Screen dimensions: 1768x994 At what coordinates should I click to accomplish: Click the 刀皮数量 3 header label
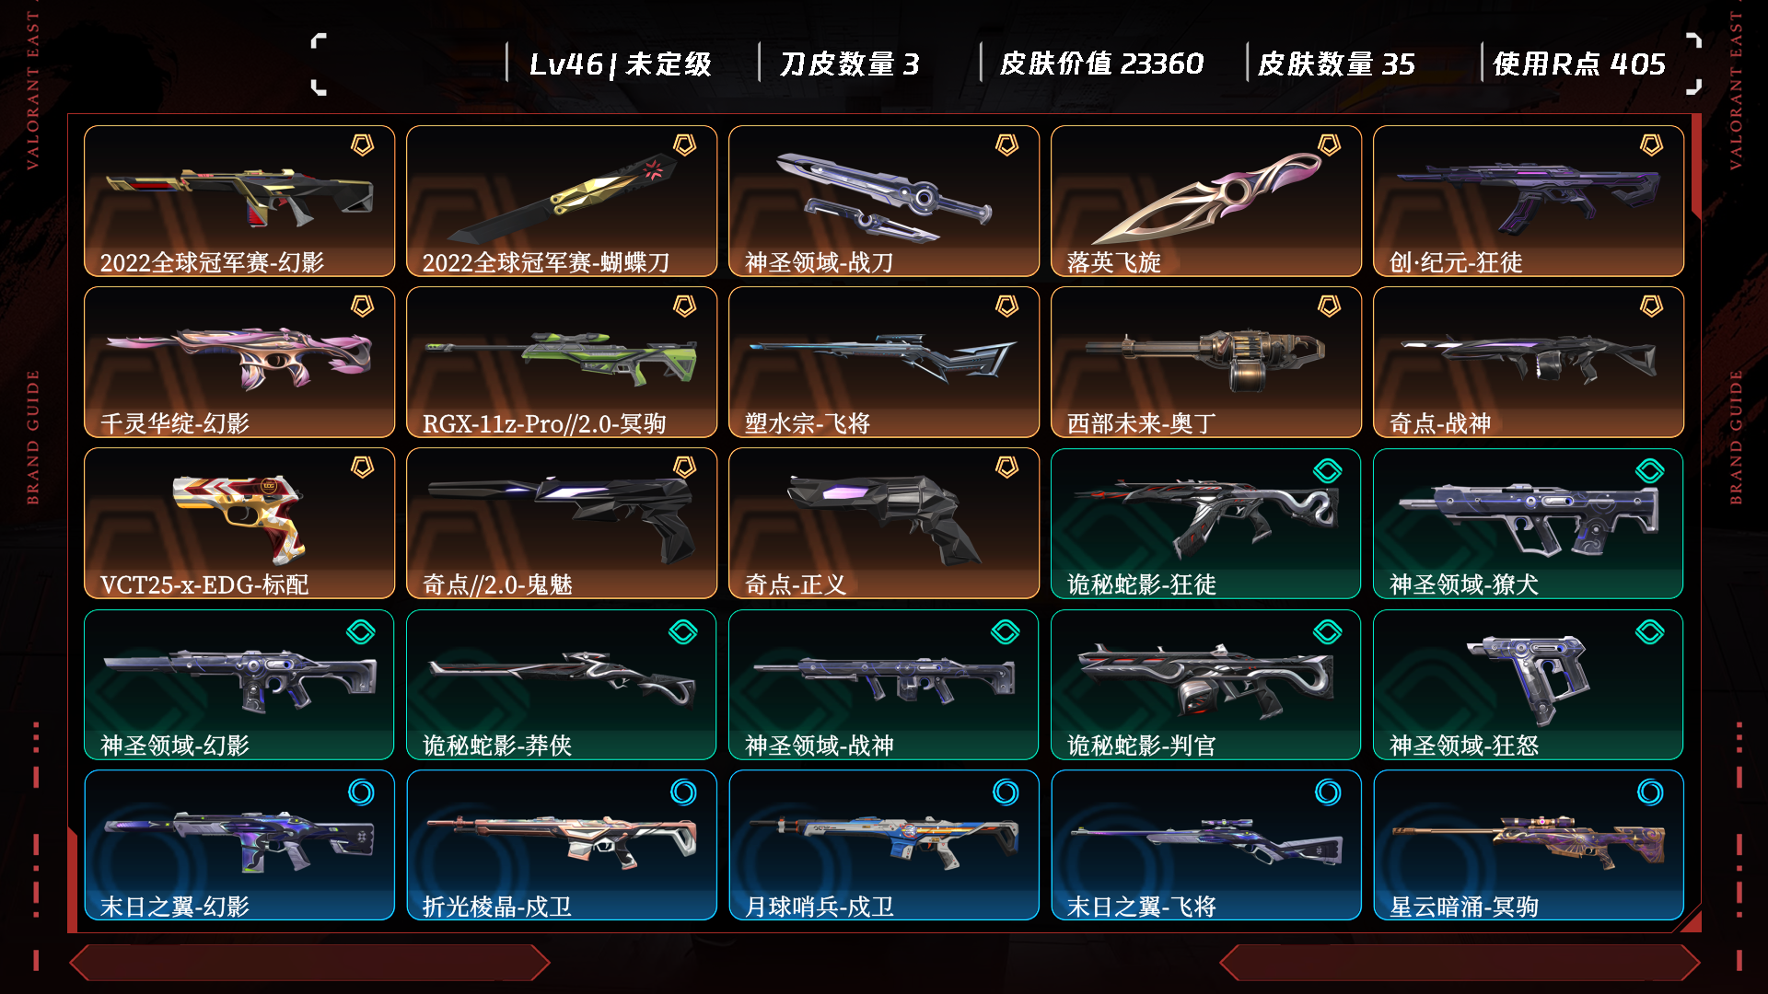tap(849, 64)
